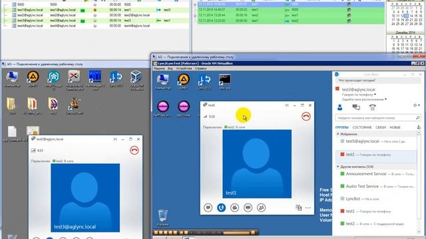The image size is (426, 239).
Task: Click the call transfer icon beside the ellipsis
Action: [299, 208]
